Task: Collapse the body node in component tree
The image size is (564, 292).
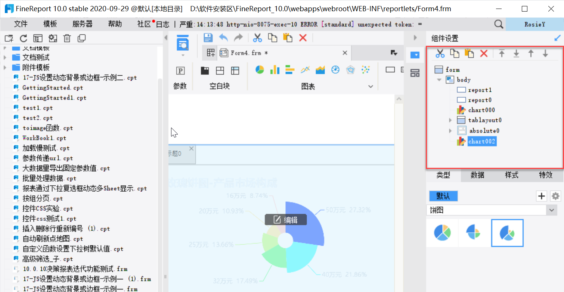Action: click(439, 80)
